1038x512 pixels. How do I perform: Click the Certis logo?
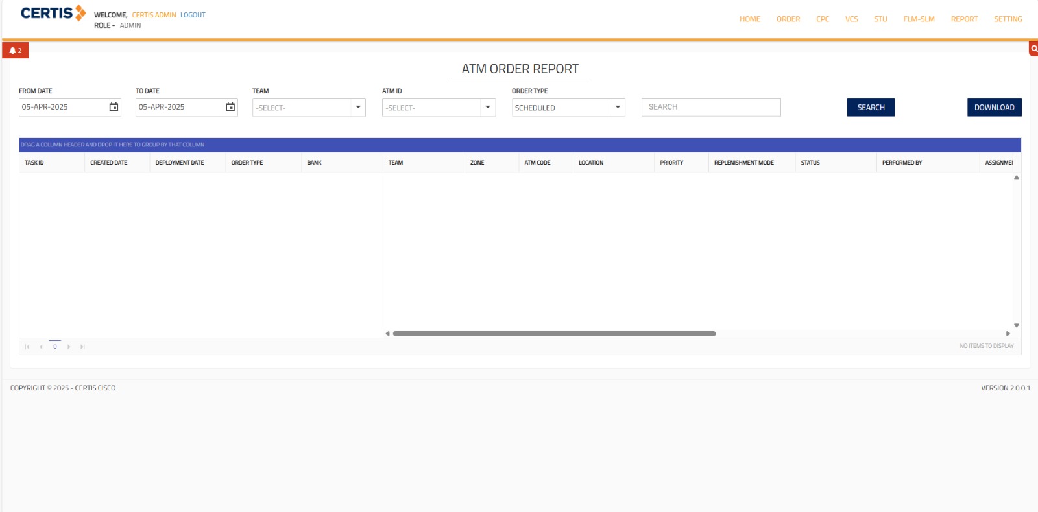[x=53, y=14]
